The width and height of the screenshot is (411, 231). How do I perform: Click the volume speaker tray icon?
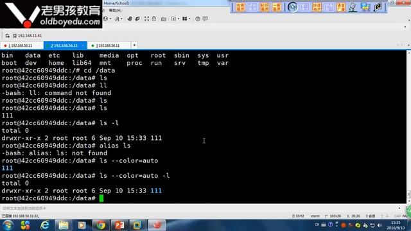click(380, 225)
